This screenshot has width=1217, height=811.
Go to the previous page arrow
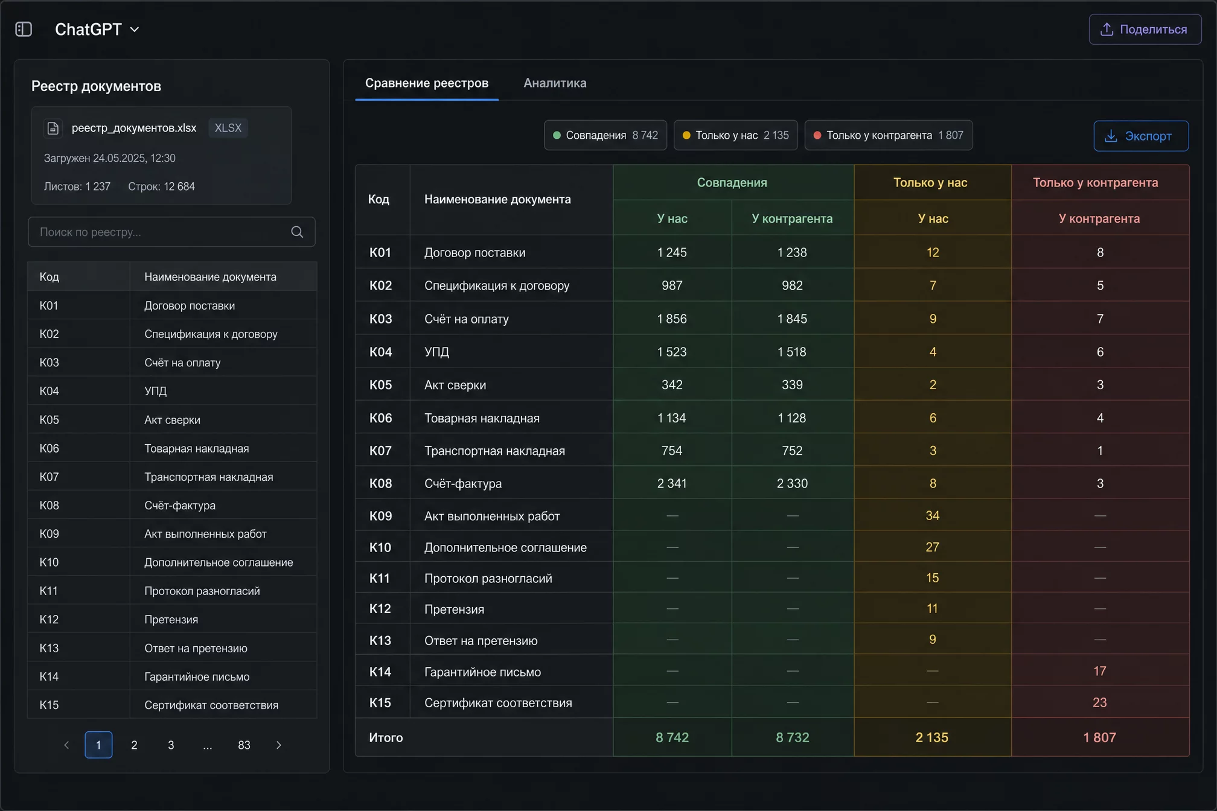[66, 745]
